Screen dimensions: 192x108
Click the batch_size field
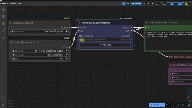click(x=181, y=81)
